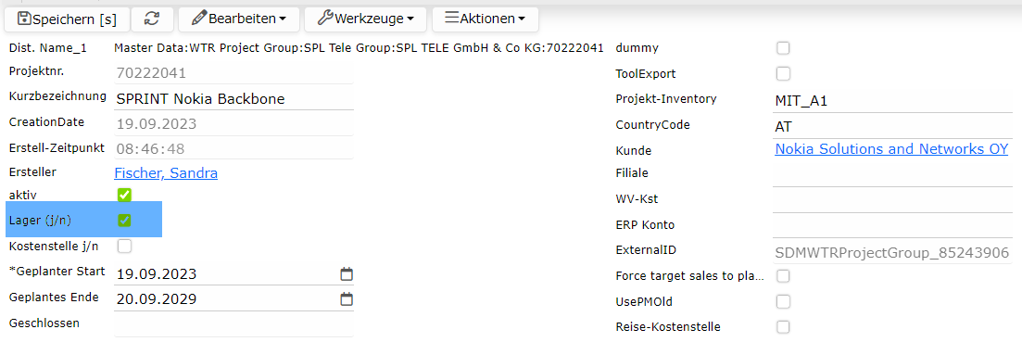Click the Ersteller label

point(32,172)
